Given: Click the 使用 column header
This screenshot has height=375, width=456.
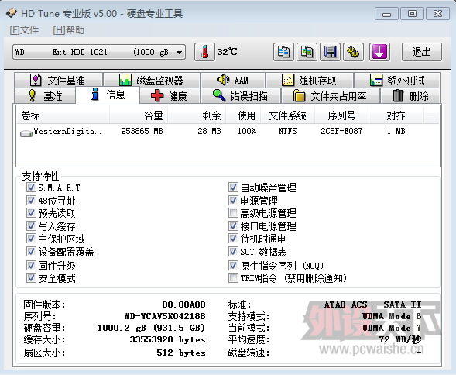Looking at the screenshot, I should click(x=243, y=115).
